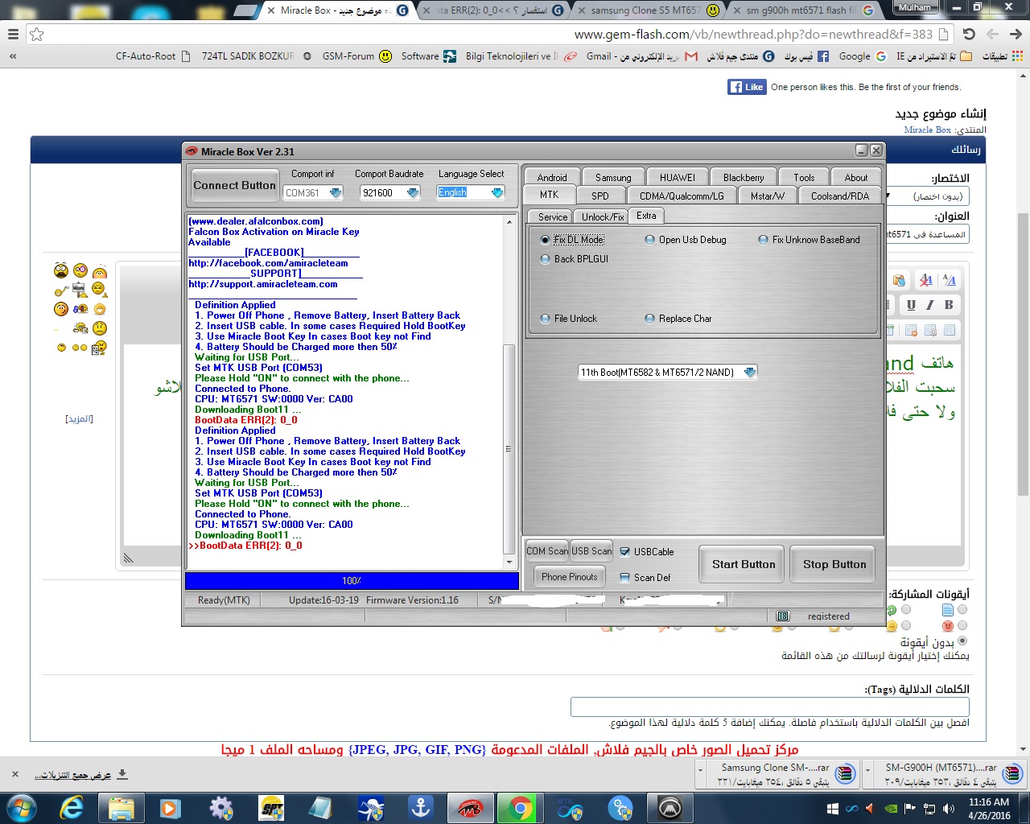Click the Phone Pinouts button
The image size is (1030, 824).
click(x=570, y=577)
